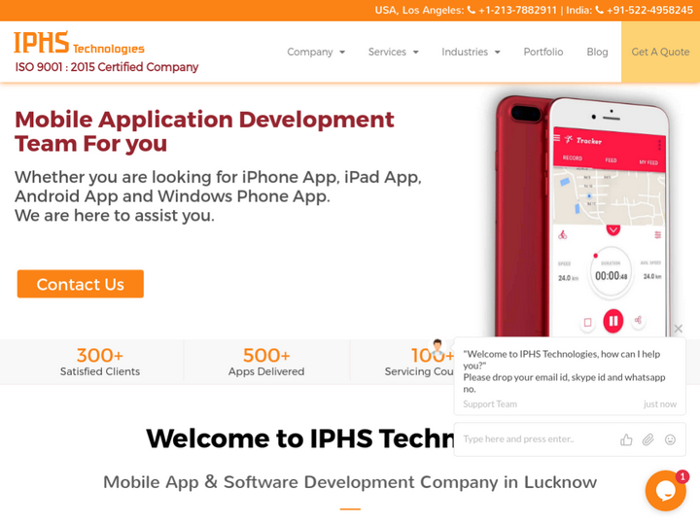
Task: Expand the Industries dropdown menu
Action: click(x=471, y=52)
